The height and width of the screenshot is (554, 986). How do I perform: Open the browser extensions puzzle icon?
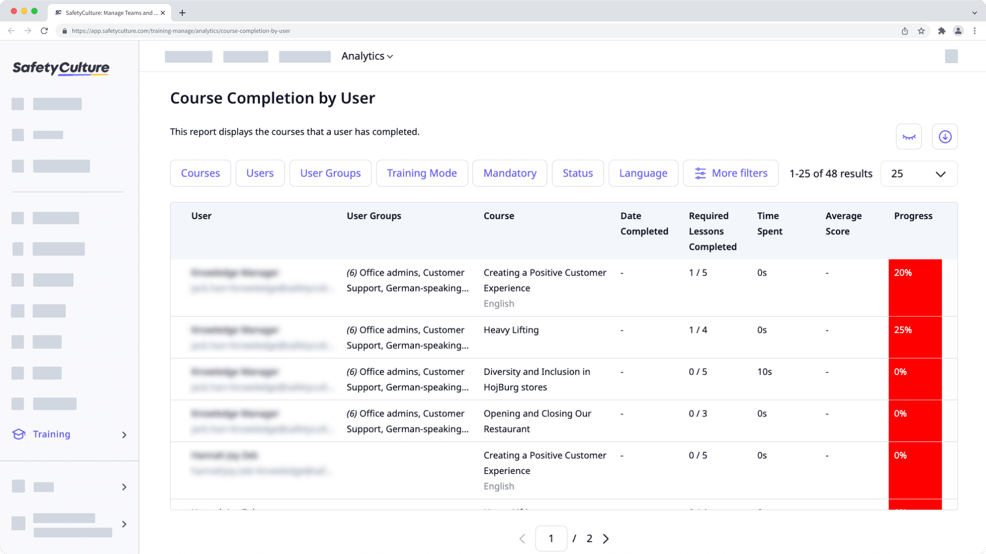942,31
